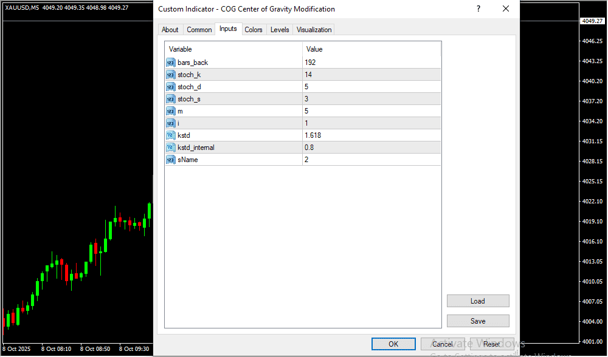Viewport: 608px width, 357px height.
Task: Click the sName variable icon
Action: click(170, 160)
